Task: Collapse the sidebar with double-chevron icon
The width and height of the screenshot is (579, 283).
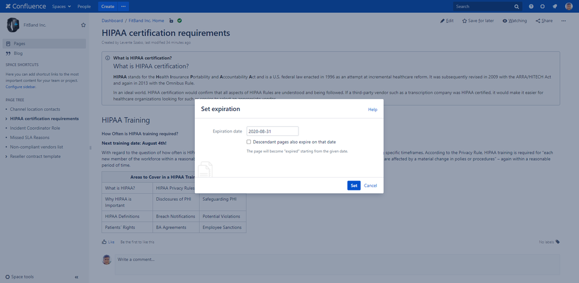Action: point(77,277)
